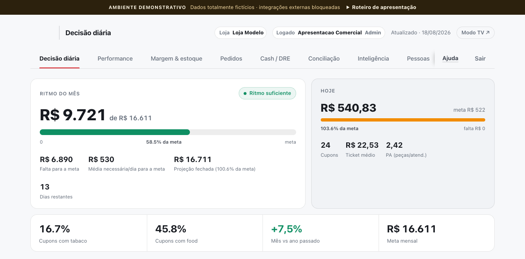Image resolution: width=525 pixels, height=259 pixels.
Task: Click the Decisão diária page title
Action: coord(88,33)
